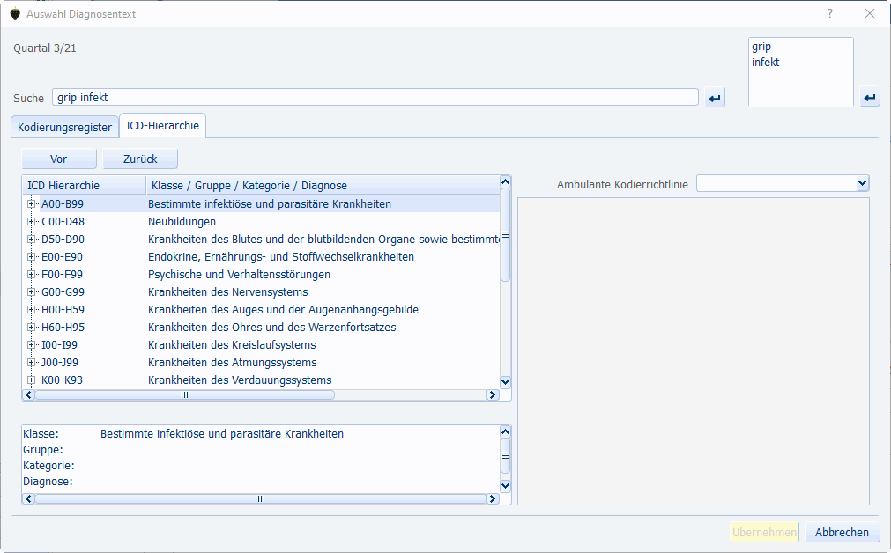This screenshot has width=891, height=553.
Task: Select 'Krankheiten des Ohres und des Warzenfortsatzes'
Action: pyautogui.click(x=271, y=327)
